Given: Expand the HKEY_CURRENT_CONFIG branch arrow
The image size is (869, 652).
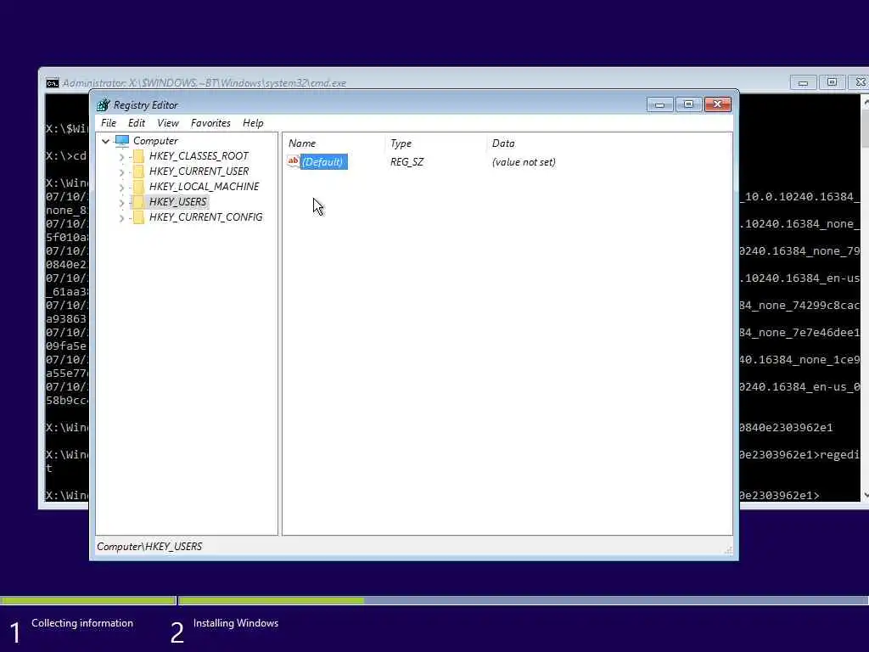Looking at the screenshot, I should point(121,218).
